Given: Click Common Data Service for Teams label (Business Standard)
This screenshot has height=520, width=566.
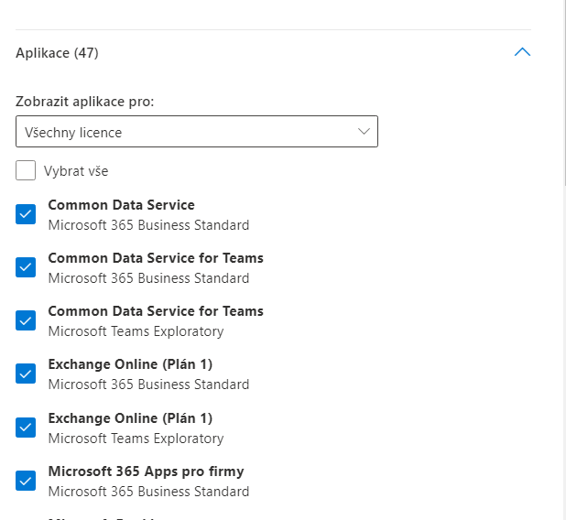Looking at the screenshot, I should click(156, 258).
